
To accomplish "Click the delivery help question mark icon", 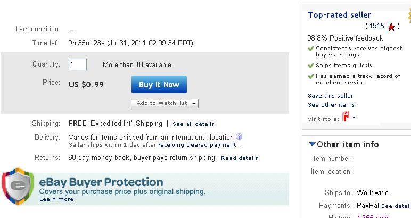I will [239, 136].
